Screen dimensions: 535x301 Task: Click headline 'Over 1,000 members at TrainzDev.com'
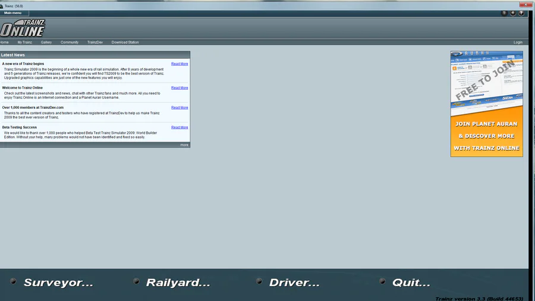pyautogui.click(x=33, y=108)
